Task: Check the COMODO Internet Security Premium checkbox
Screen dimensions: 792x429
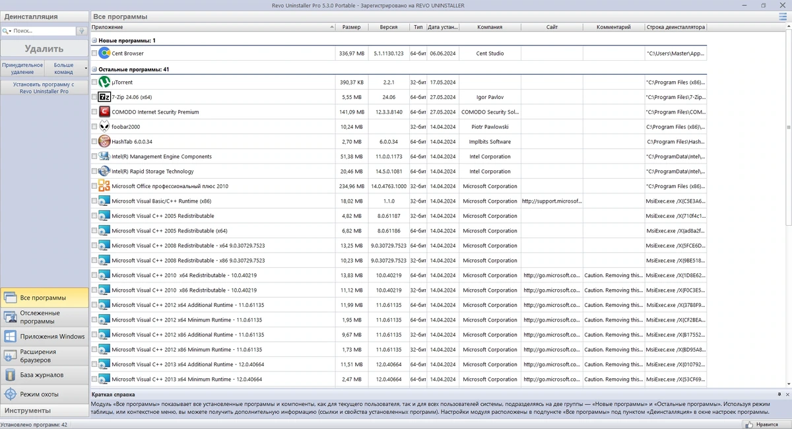Action: pos(94,112)
